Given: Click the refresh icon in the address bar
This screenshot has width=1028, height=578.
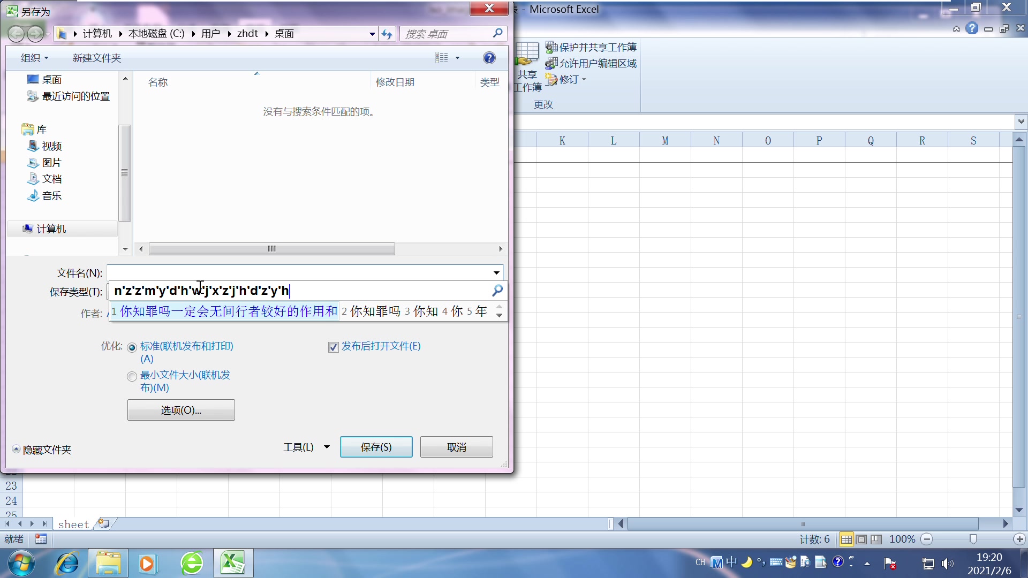Looking at the screenshot, I should click(x=387, y=33).
